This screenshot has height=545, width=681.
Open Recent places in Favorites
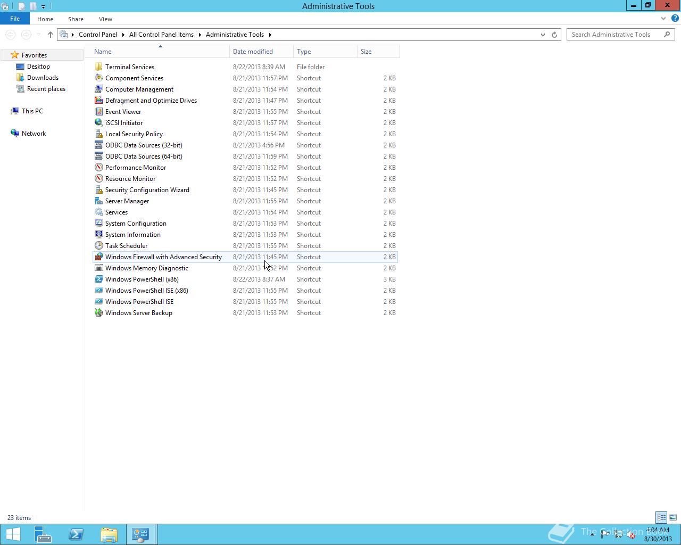(x=46, y=89)
